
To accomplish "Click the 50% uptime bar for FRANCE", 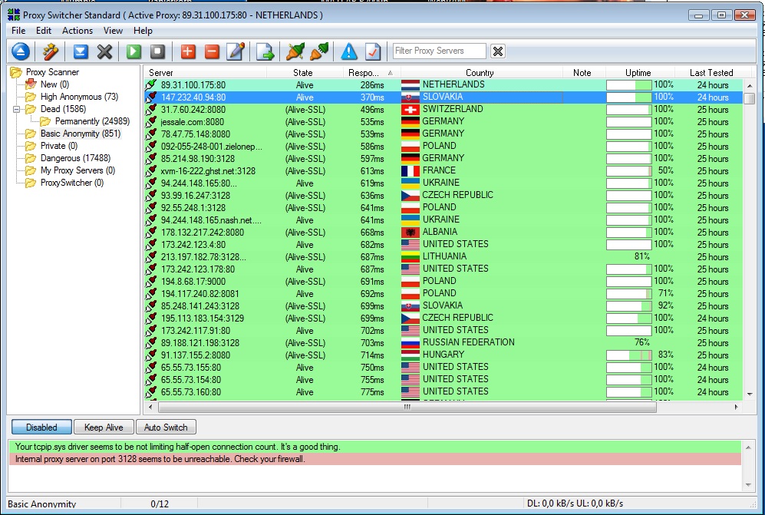I will pyautogui.click(x=629, y=171).
